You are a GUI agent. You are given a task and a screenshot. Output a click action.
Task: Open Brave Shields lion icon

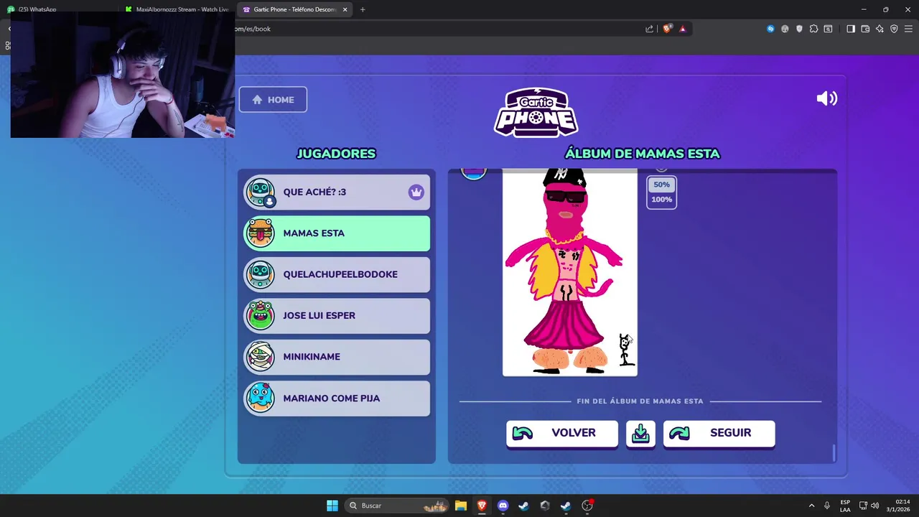(667, 29)
